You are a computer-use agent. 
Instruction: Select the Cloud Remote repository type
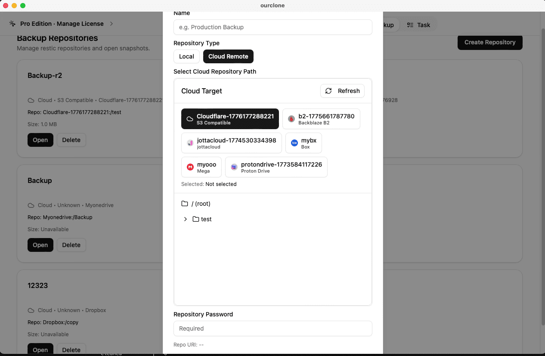point(228,56)
